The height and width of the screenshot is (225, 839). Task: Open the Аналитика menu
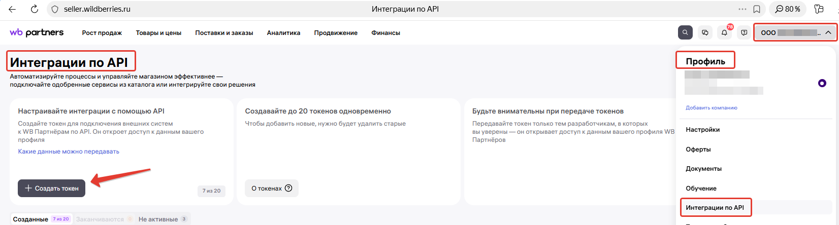(x=283, y=33)
